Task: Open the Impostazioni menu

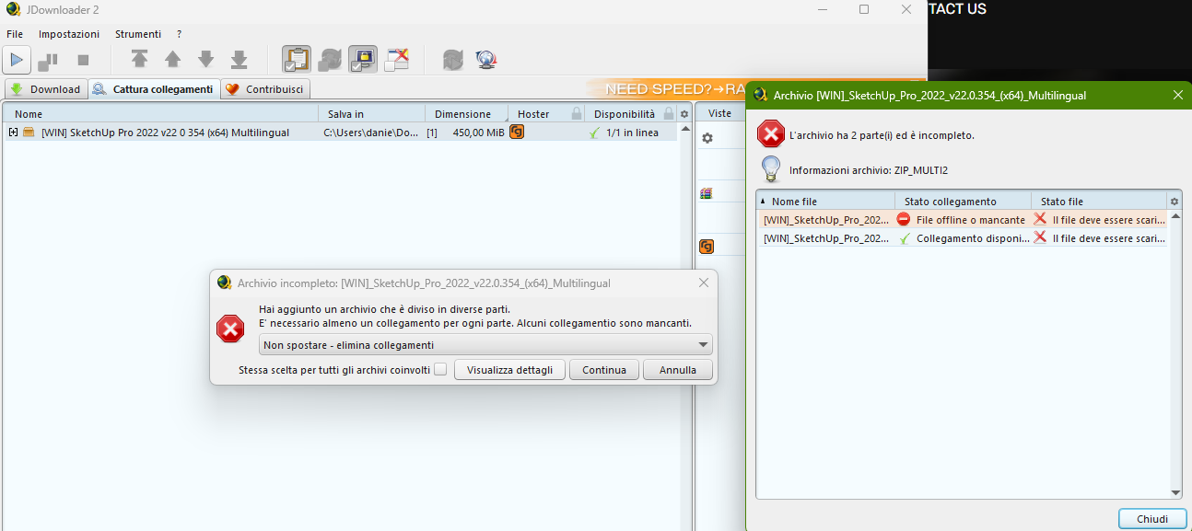Action: (69, 34)
